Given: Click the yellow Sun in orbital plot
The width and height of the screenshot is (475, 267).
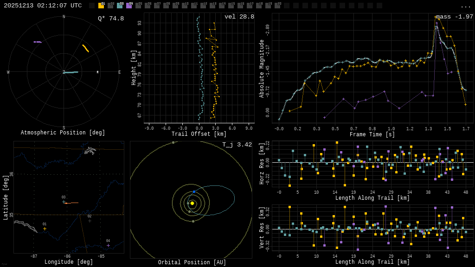Looking at the screenshot, I should click(192, 203).
